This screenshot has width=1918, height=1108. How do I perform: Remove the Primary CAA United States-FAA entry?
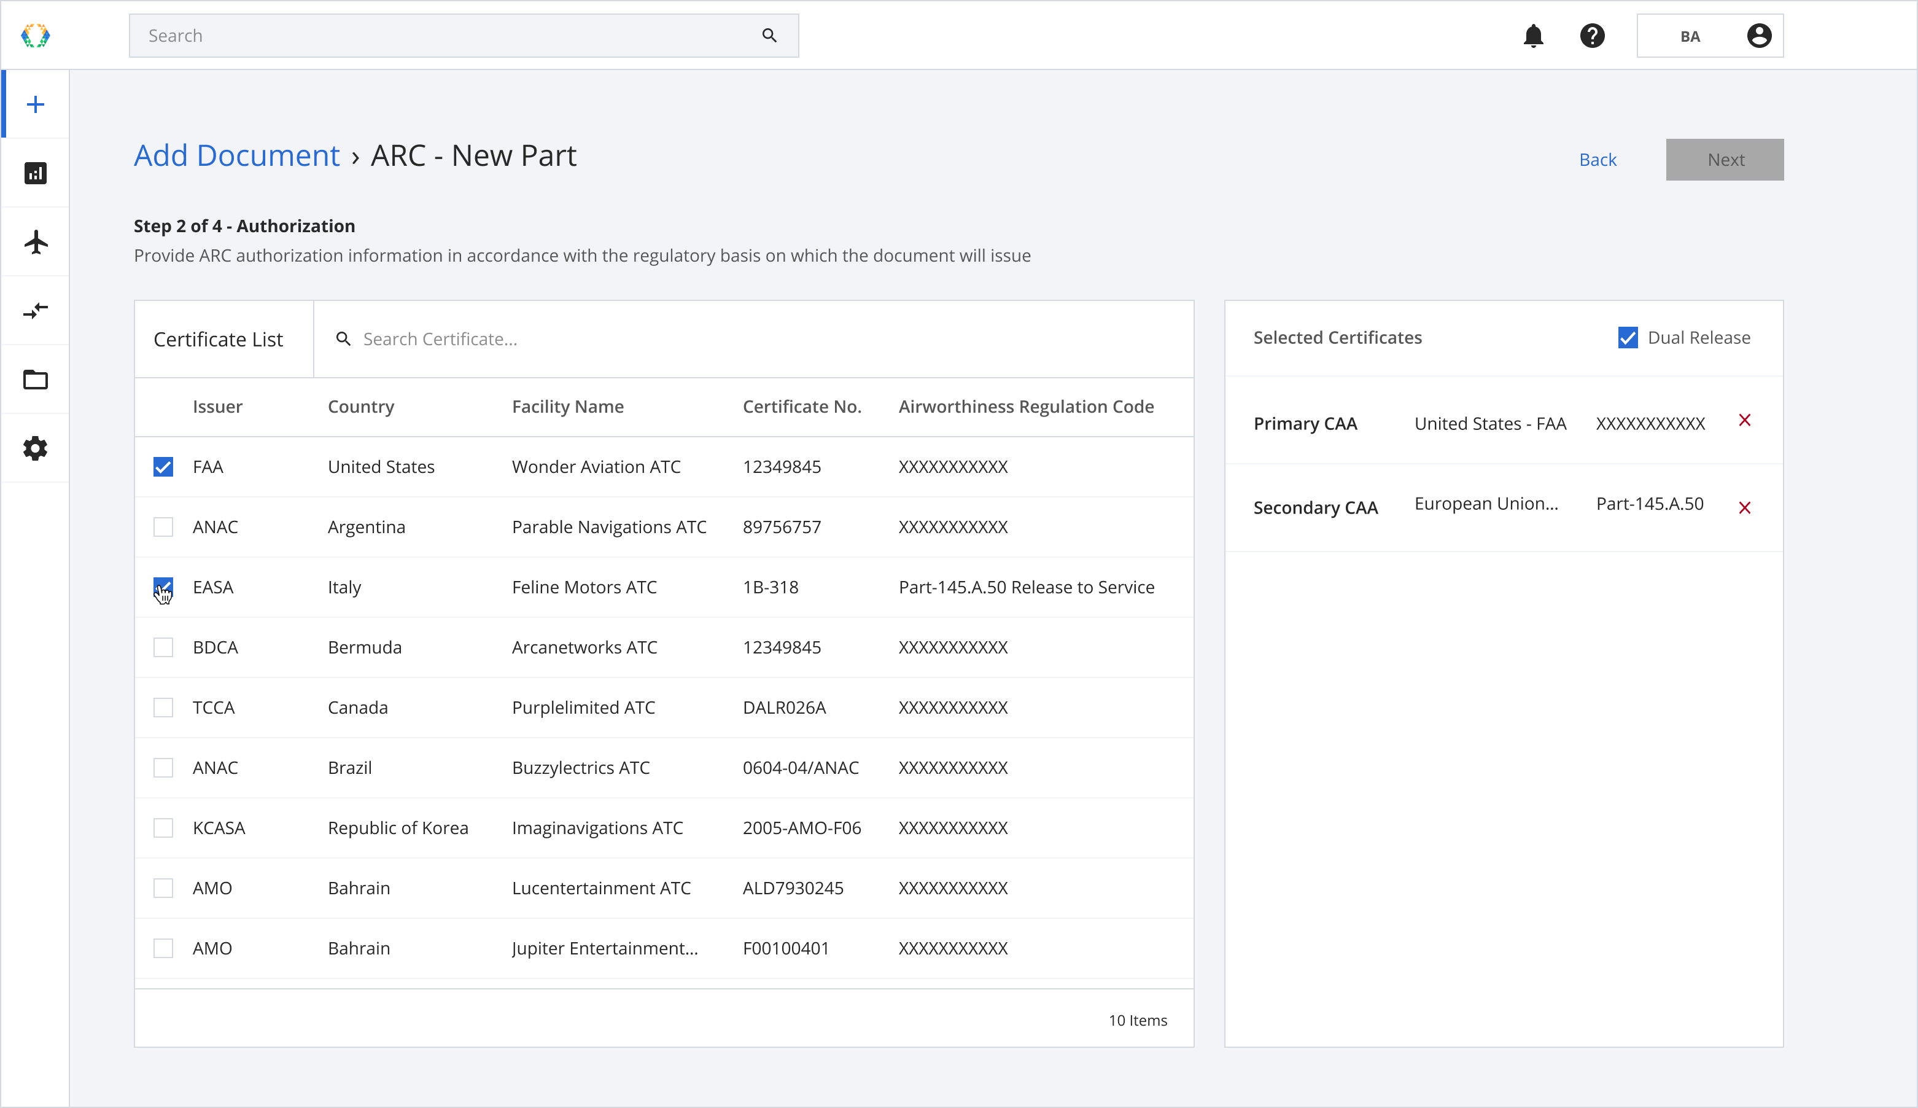point(1745,422)
